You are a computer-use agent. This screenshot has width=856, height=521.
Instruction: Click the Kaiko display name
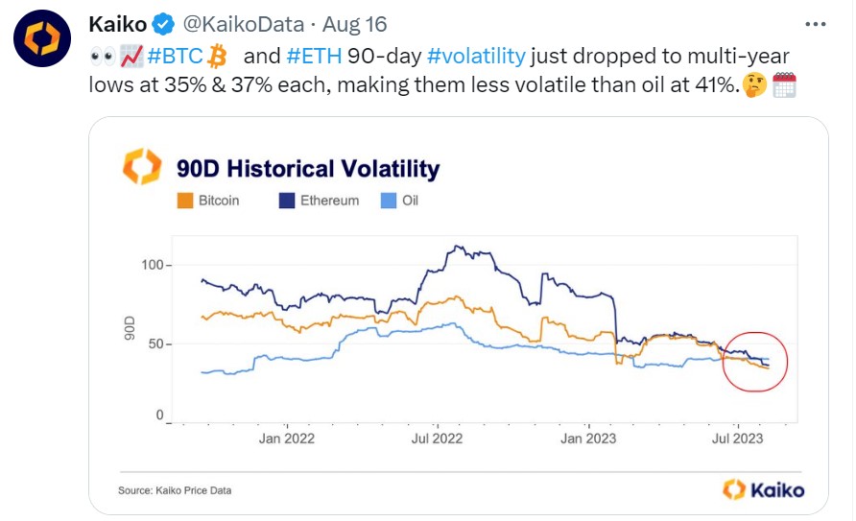[118, 25]
